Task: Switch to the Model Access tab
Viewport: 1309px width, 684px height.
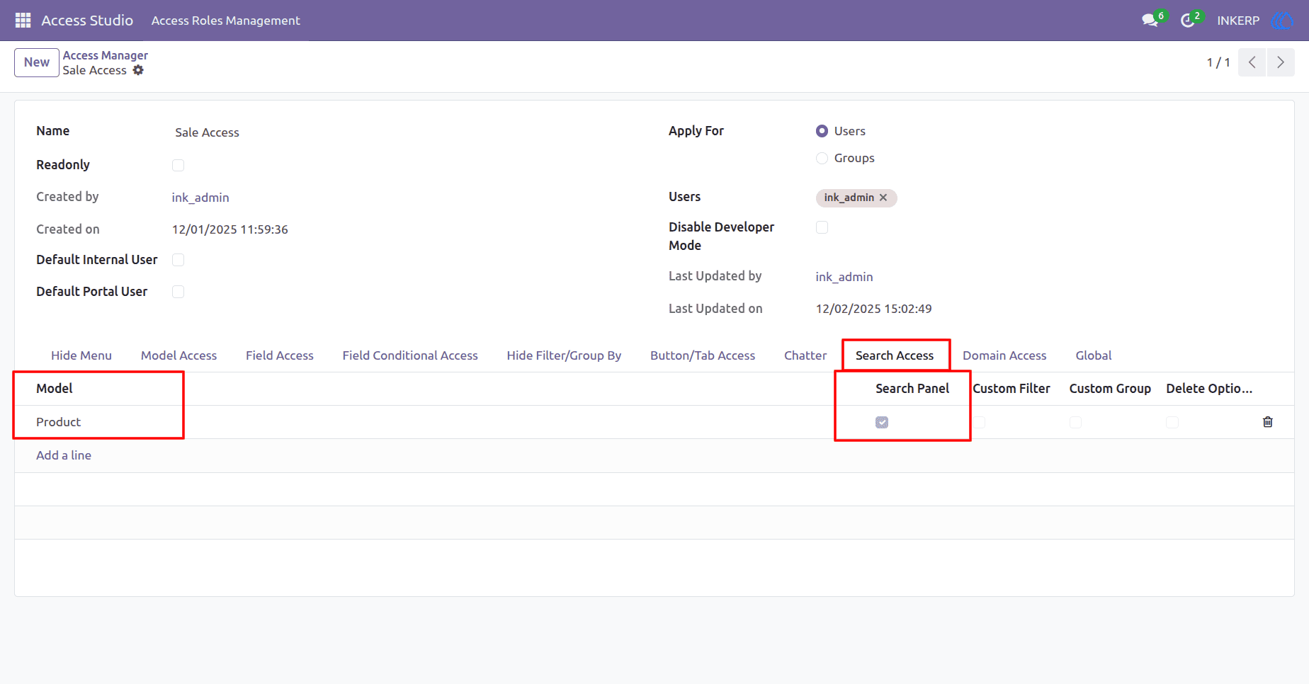Action: (x=178, y=355)
